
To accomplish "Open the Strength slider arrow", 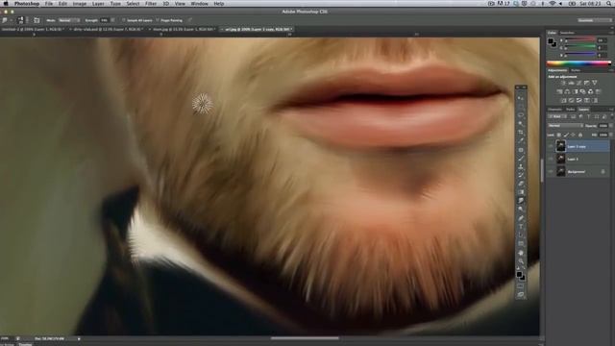I will pos(113,20).
